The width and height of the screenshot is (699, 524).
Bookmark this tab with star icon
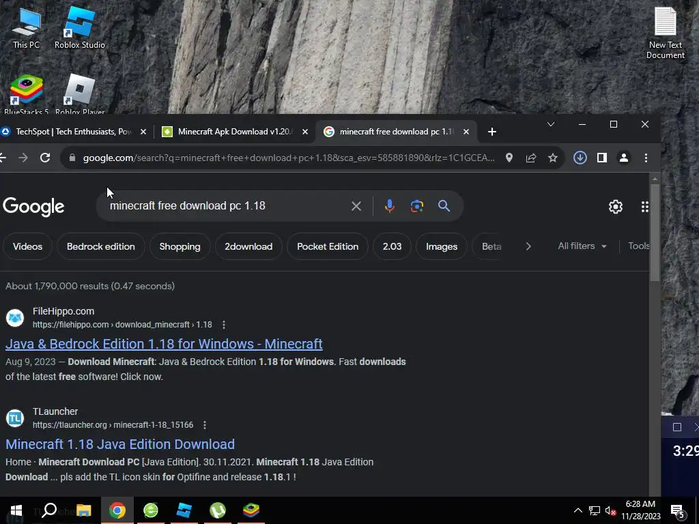[553, 158]
